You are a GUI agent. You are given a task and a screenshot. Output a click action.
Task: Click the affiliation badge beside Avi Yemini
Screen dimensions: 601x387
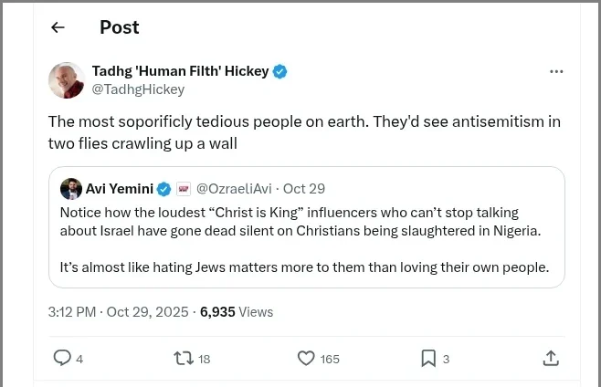tap(183, 189)
